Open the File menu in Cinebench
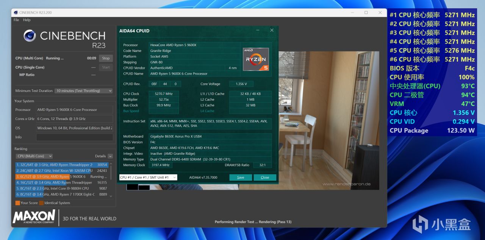This screenshot has width=485, height=240. (x=16, y=20)
